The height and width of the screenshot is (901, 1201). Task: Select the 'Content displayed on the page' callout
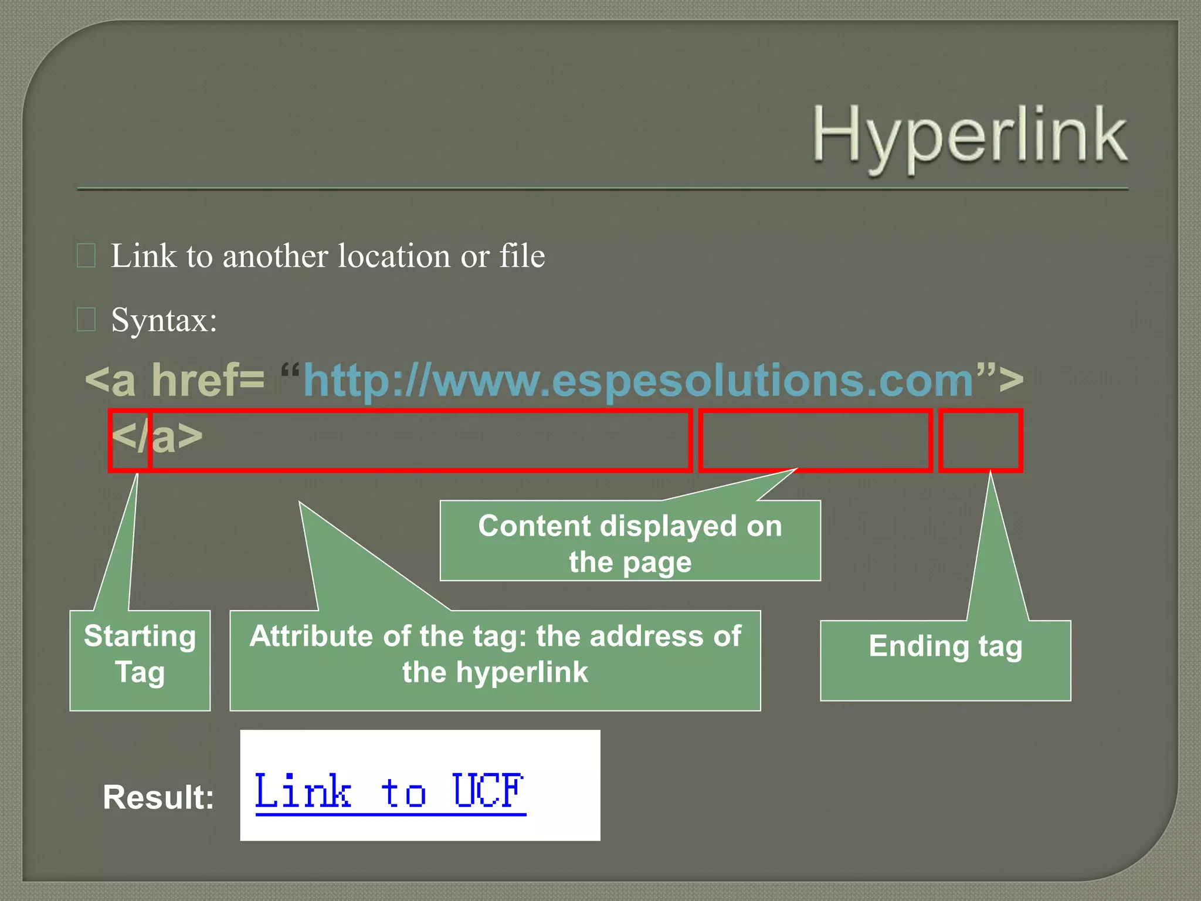click(630, 540)
